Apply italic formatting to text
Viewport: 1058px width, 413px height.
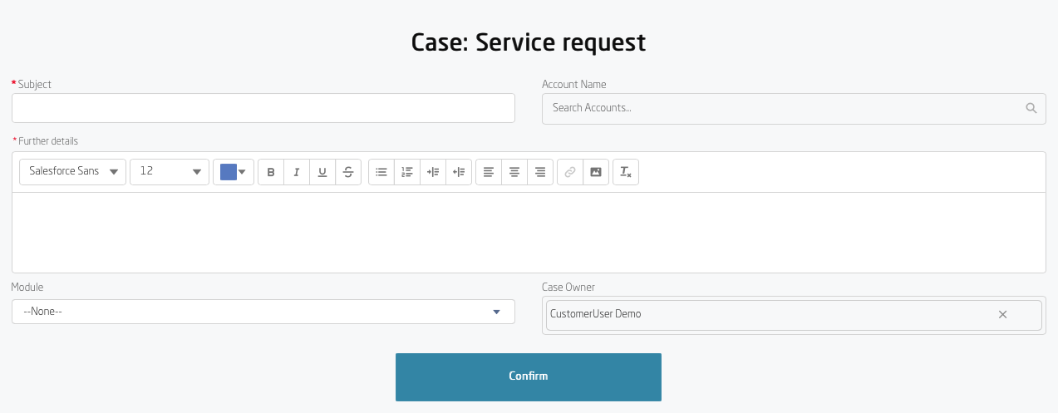[297, 172]
